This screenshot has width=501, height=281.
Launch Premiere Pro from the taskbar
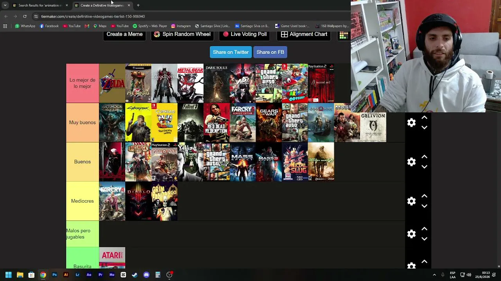pyautogui.click(x=100, y=275)
